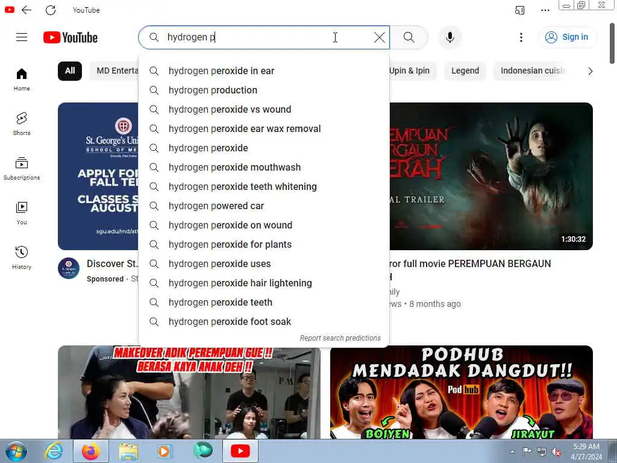Image resolution: width=617 pixels, height=463 pixels.
Task: Open the Action Center flag icon
Action: click(527, 452)
